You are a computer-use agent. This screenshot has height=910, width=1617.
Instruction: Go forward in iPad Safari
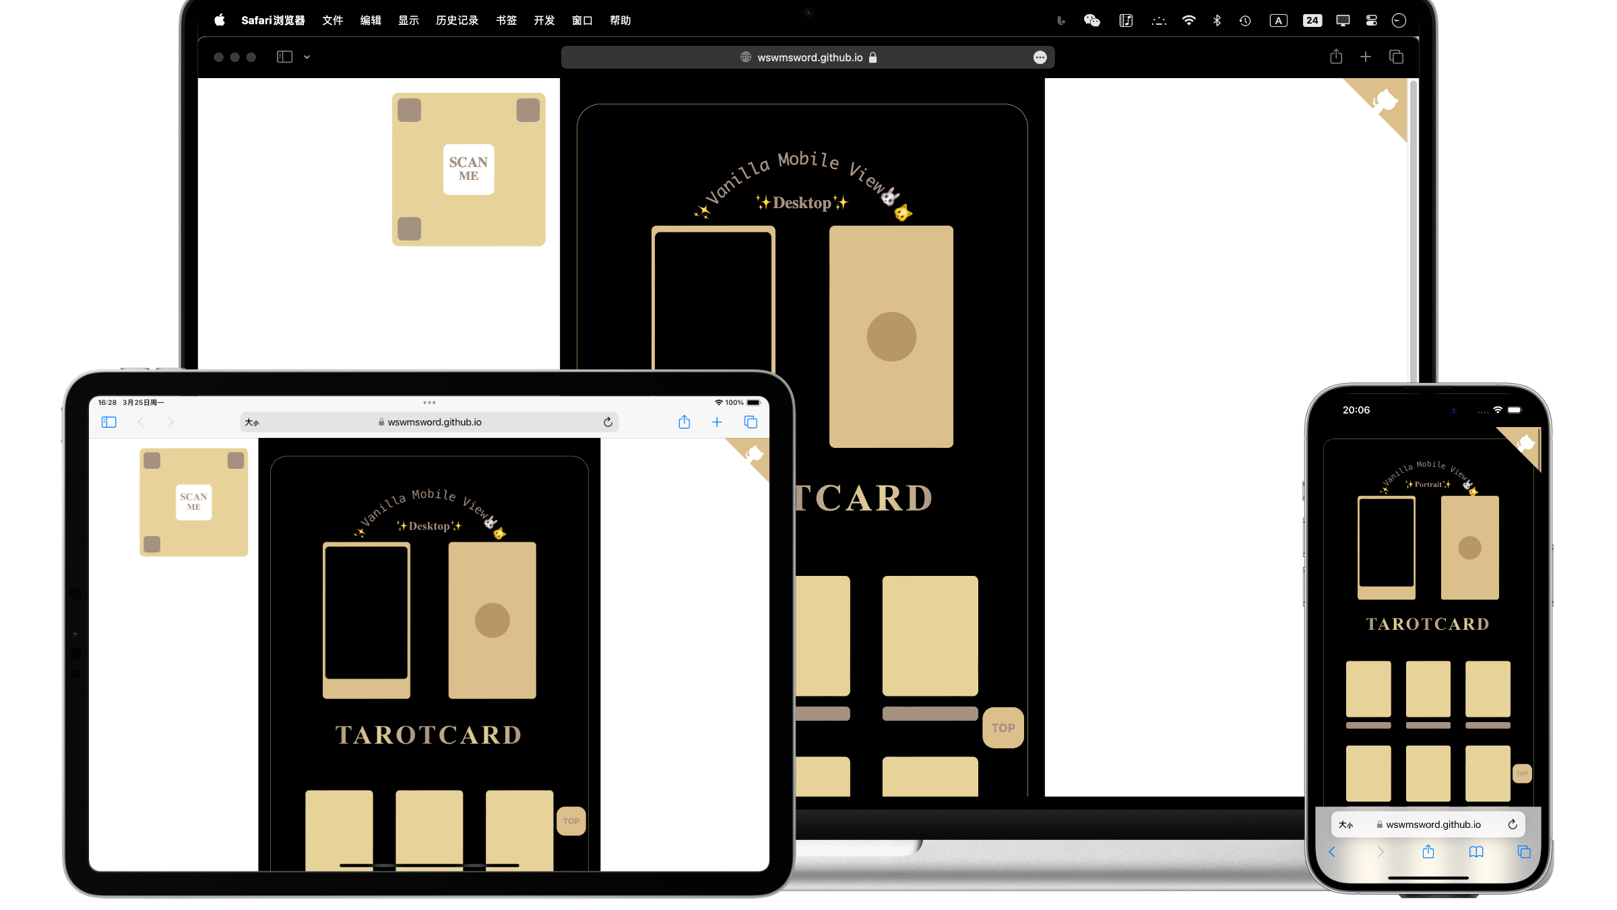tap(170, 422)
